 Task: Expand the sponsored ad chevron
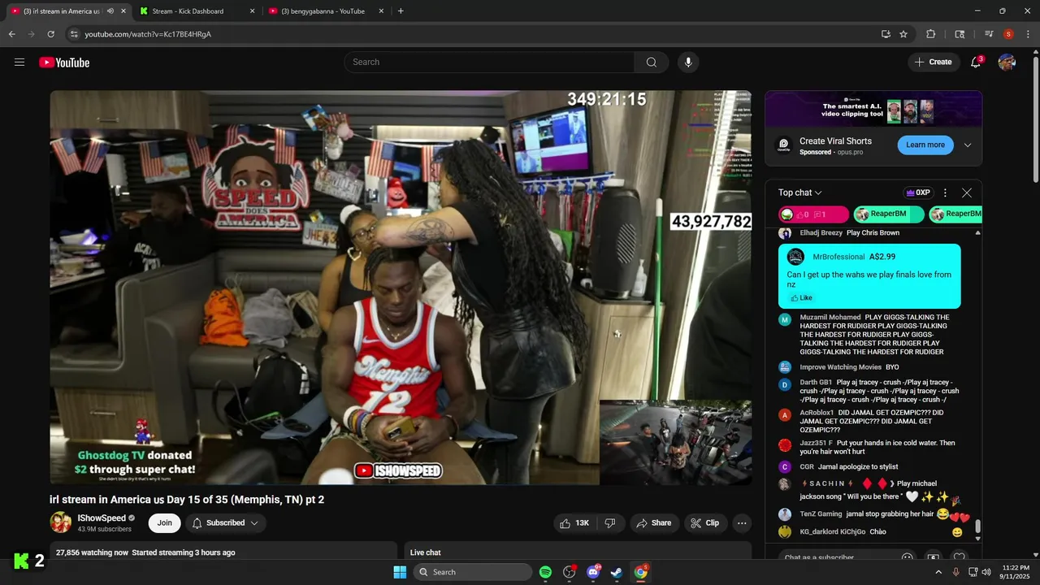pos(967,145)
